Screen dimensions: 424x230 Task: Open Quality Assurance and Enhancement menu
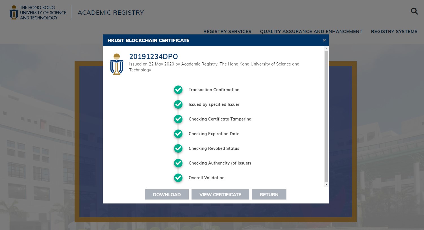click(x=311, y=32)
